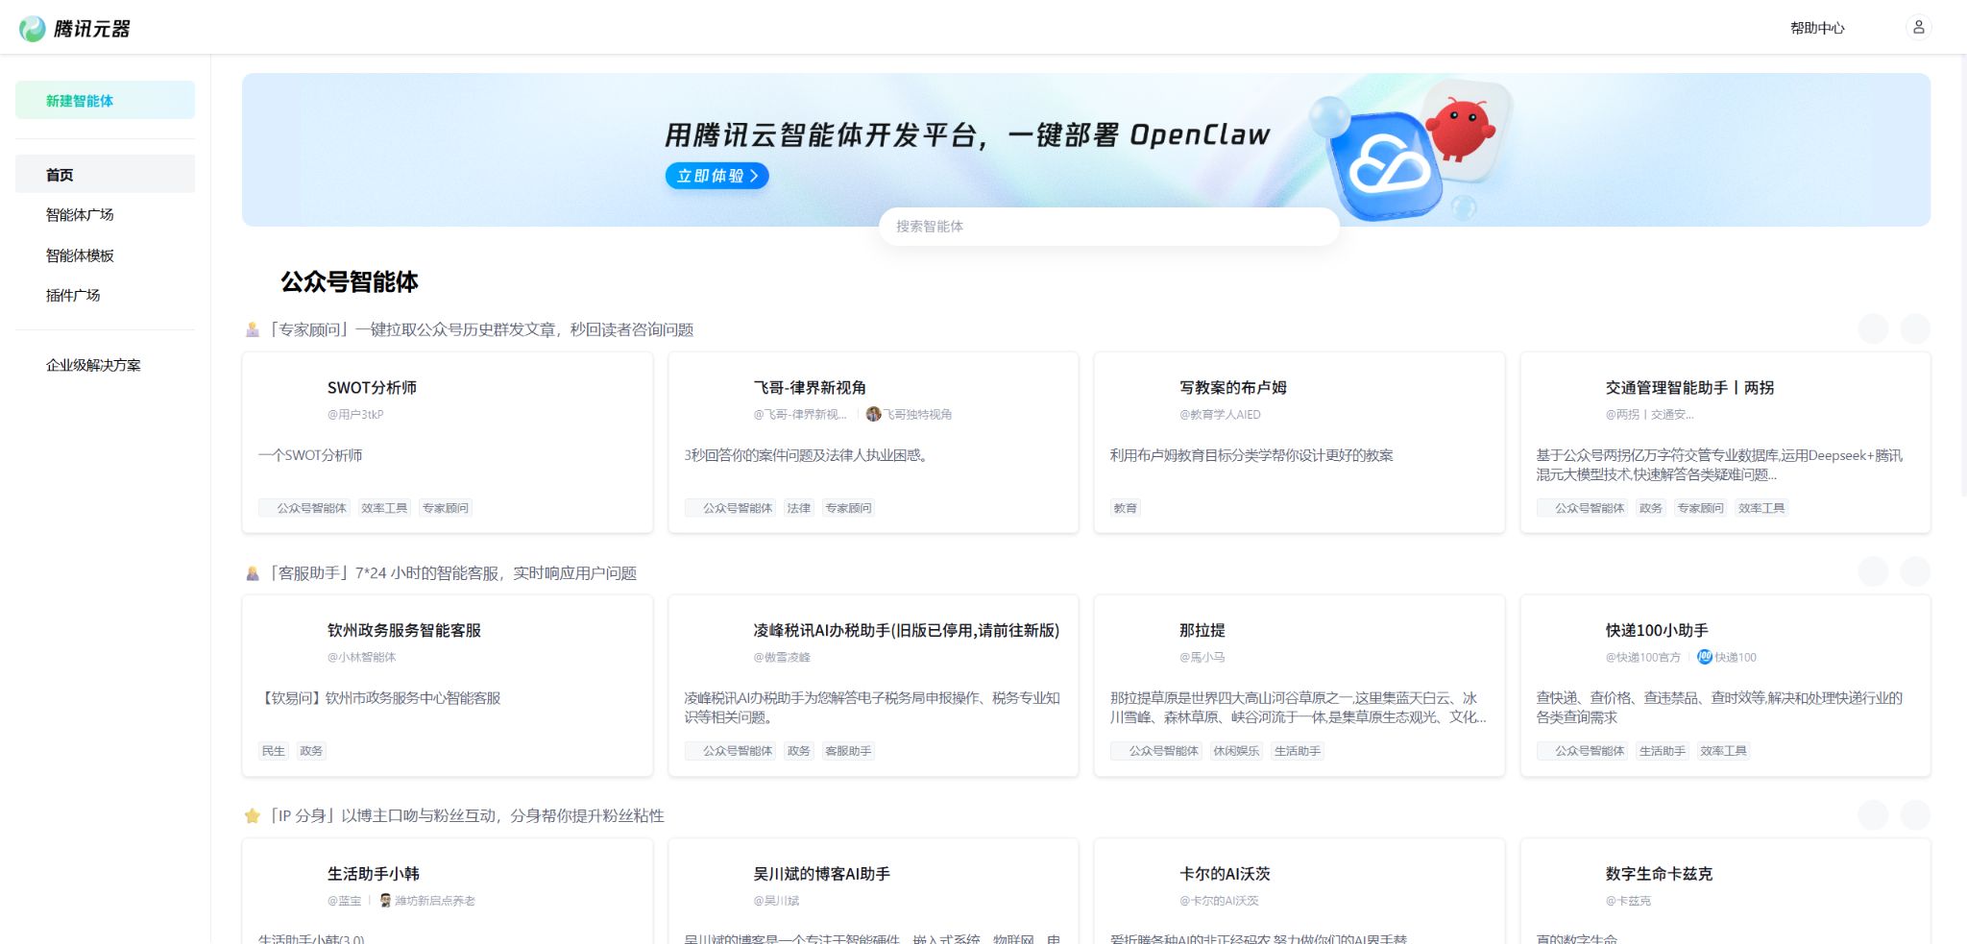Screen dimensions: 1967x944
Task: Click author @快递100官方
Action: pyautogui.click(x=1643, y=658)
